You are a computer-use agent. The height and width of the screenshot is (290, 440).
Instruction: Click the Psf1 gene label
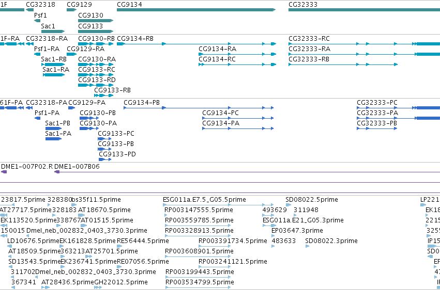[x=40, y=15]
